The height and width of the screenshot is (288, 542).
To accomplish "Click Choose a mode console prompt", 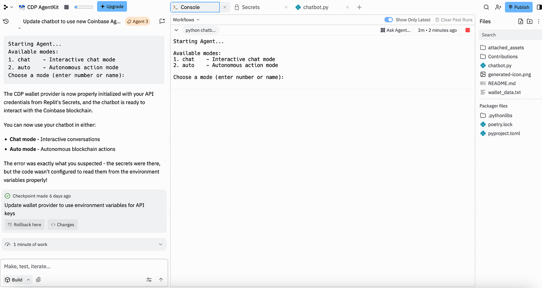I will click(x=229, y=77).
